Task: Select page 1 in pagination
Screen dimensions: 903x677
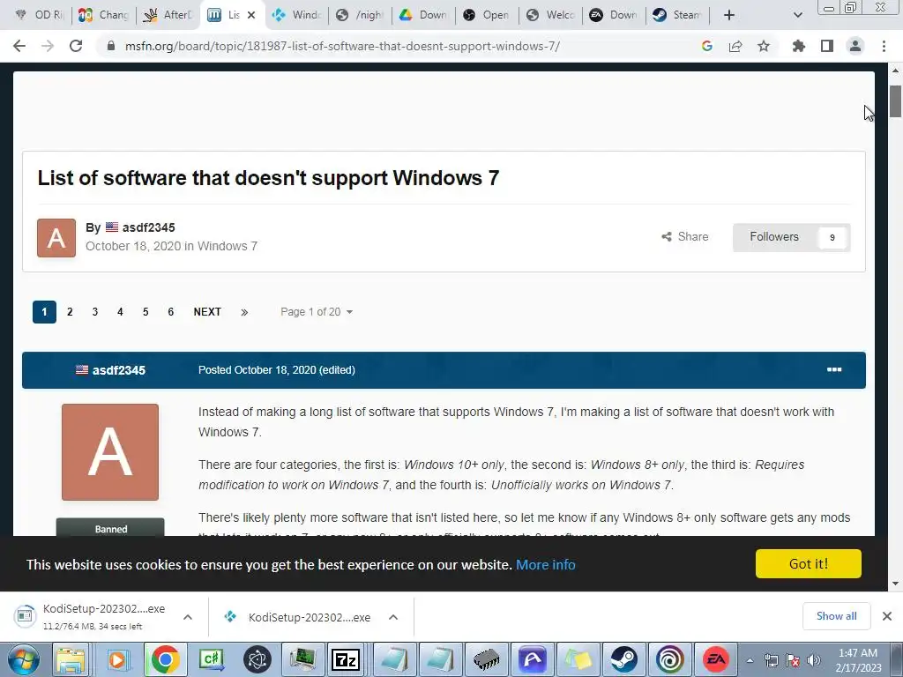Action: click(x=44, y=312)
